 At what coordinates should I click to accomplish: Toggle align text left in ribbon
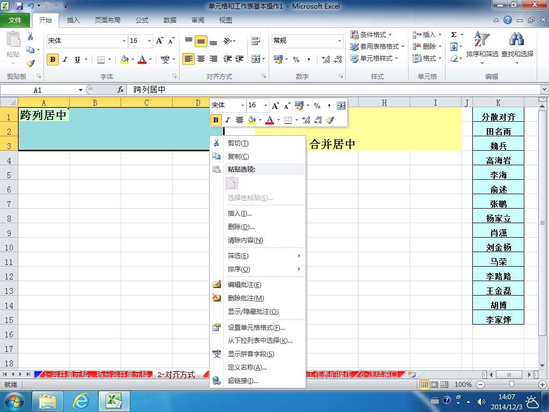pos(188,59)
